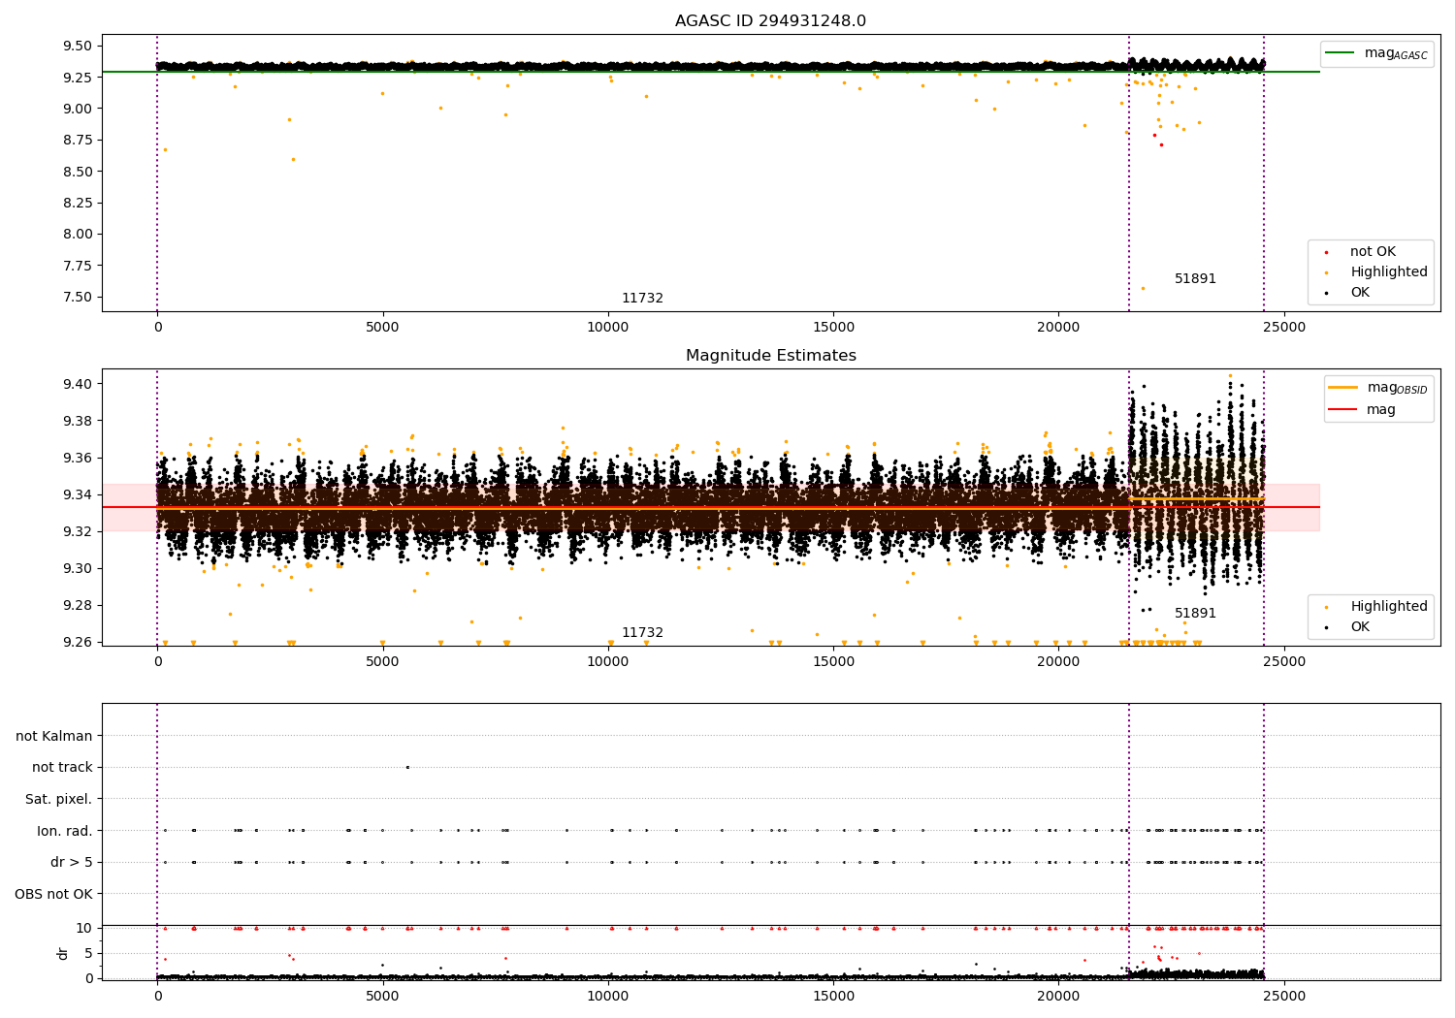
Task: Select the 15000 x-tick under the top plot
Action: coord(833,328)
